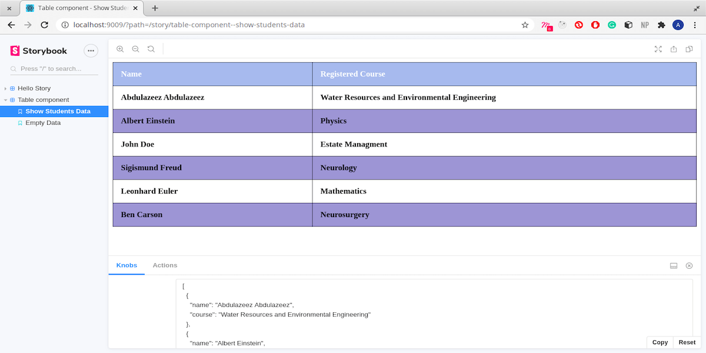Enter full screen preview mode
Image resolution: width=706 pixels, height=353 pixels.
(x=658, y=49)
